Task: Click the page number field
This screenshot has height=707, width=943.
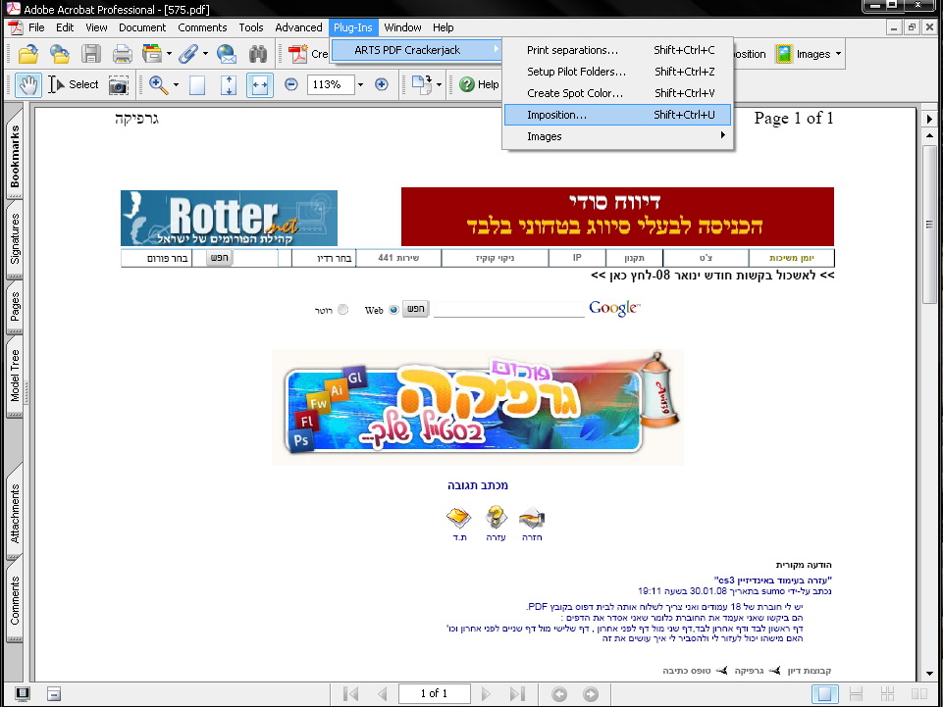Action: 433,694
